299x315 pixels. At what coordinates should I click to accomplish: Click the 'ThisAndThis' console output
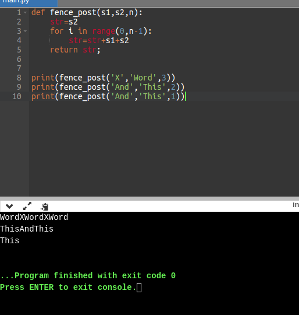27,229
